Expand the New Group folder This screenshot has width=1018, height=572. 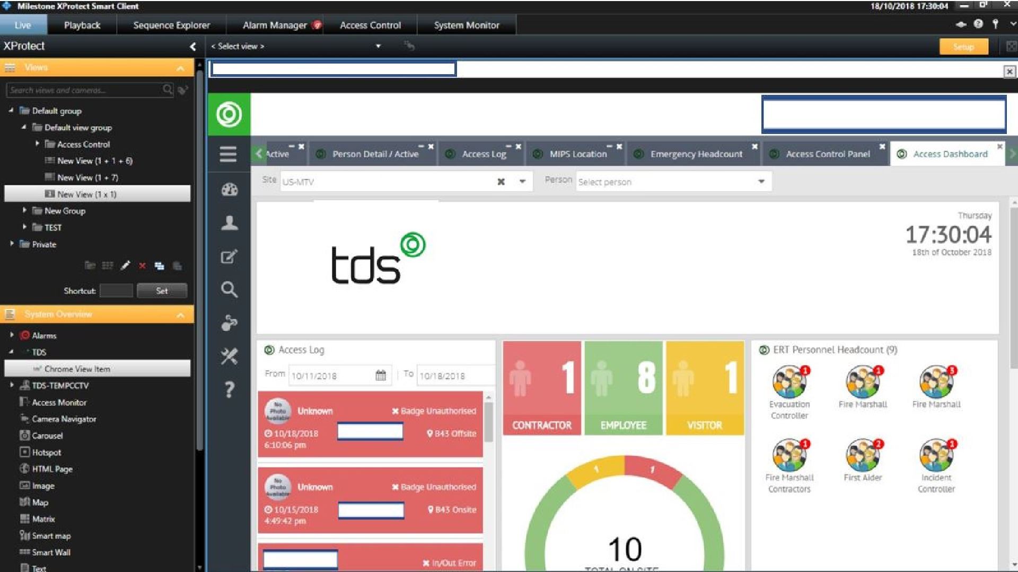click(24, 210)
